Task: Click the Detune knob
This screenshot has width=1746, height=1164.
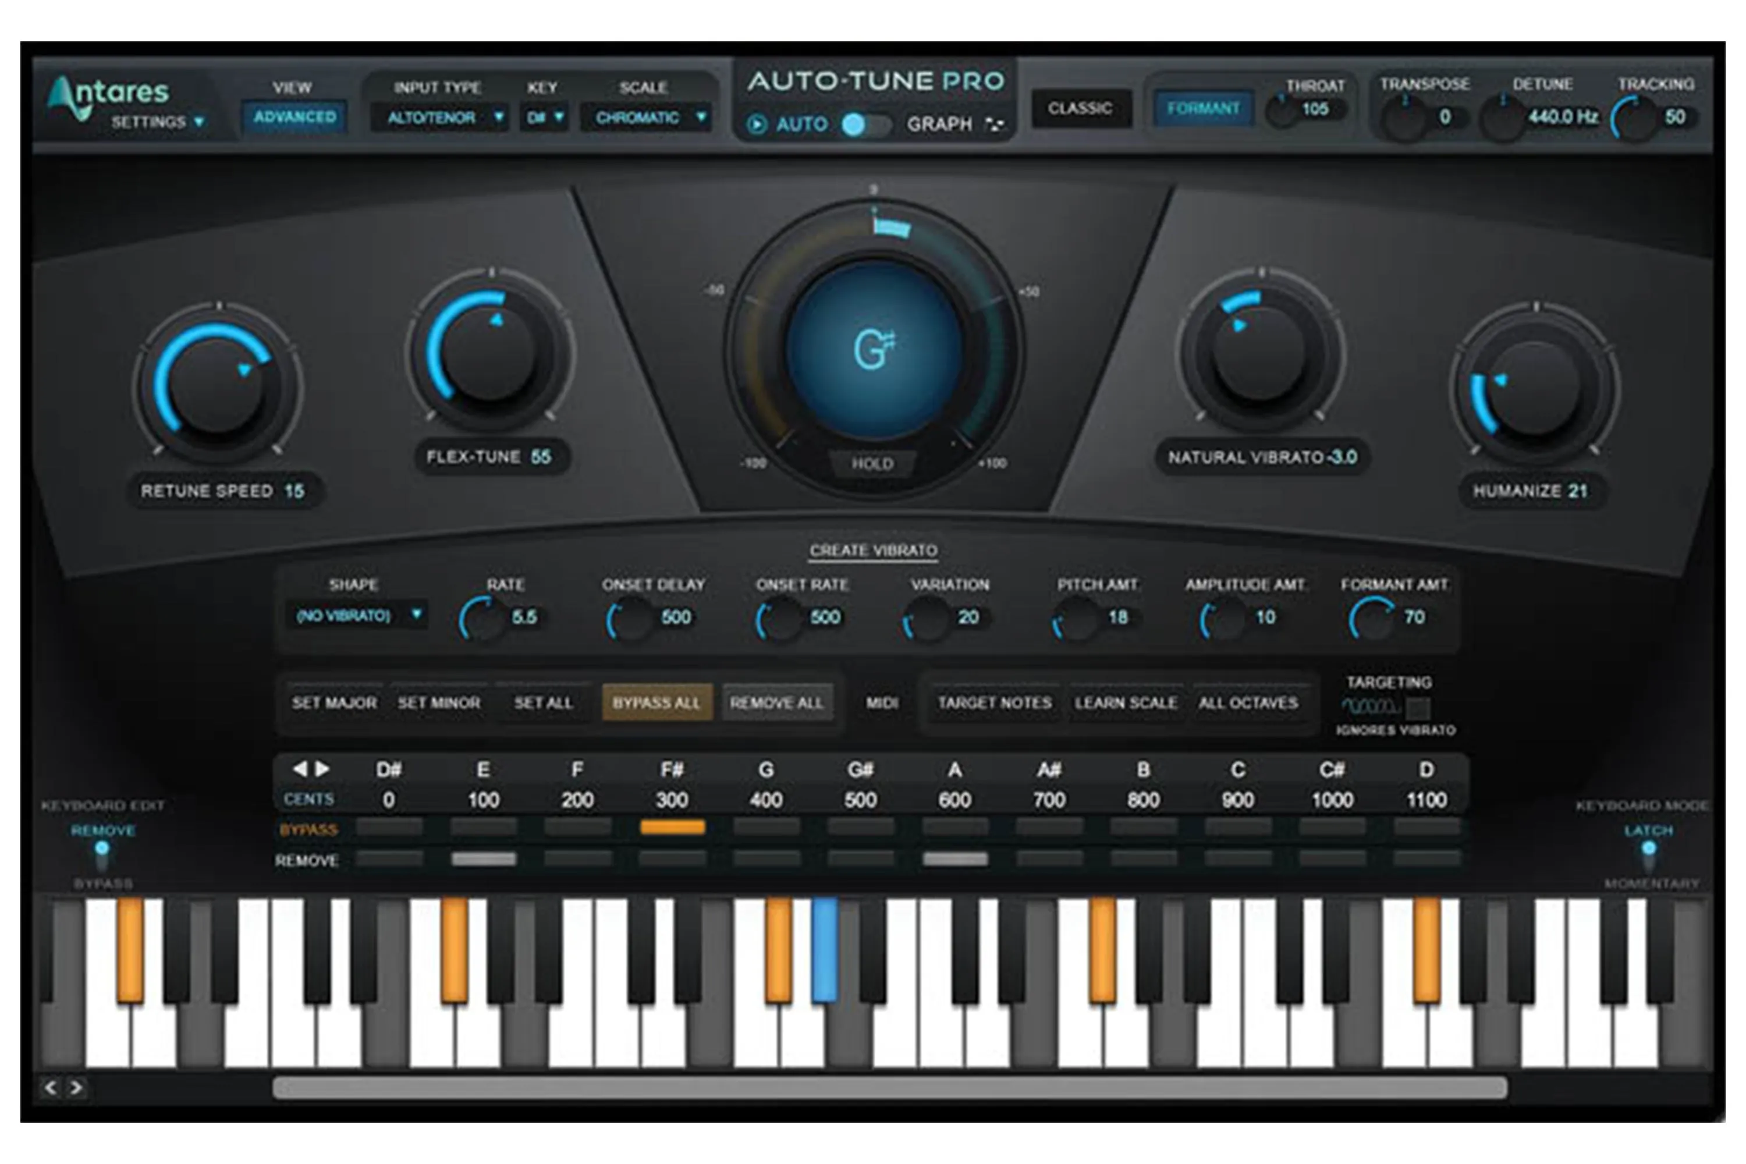Action: point(1502,119)
